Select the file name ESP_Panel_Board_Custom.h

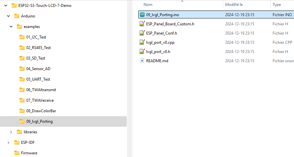tap(170, 24)
